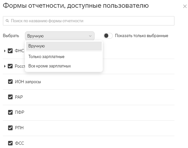Collapse the 'Вручную' selection dropdown
Image resolution: width=188 pixels, height=148 pixels.
tap(59, 36)
